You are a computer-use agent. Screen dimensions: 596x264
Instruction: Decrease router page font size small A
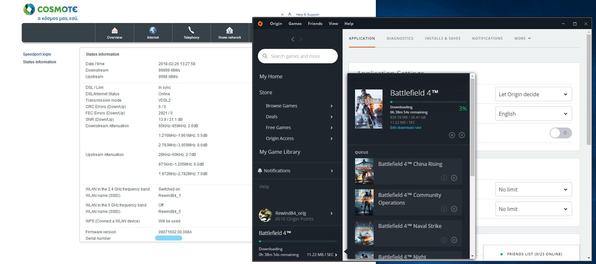[x=282, y=15]
